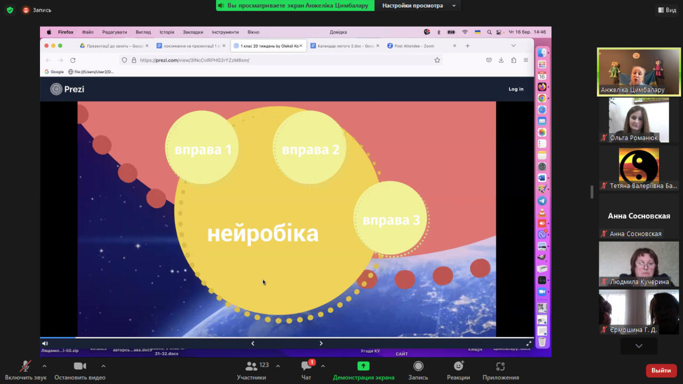The image size is (683, 384).
Task: Open the Участники participants panel
Action: click(251, 370)
